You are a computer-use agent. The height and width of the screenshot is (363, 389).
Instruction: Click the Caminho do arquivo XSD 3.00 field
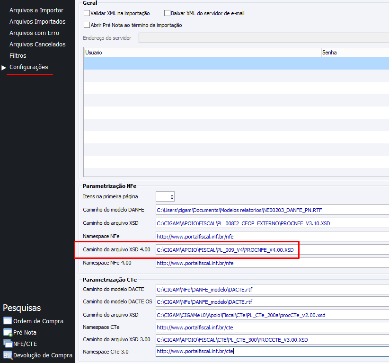click(x=272, y=339)
